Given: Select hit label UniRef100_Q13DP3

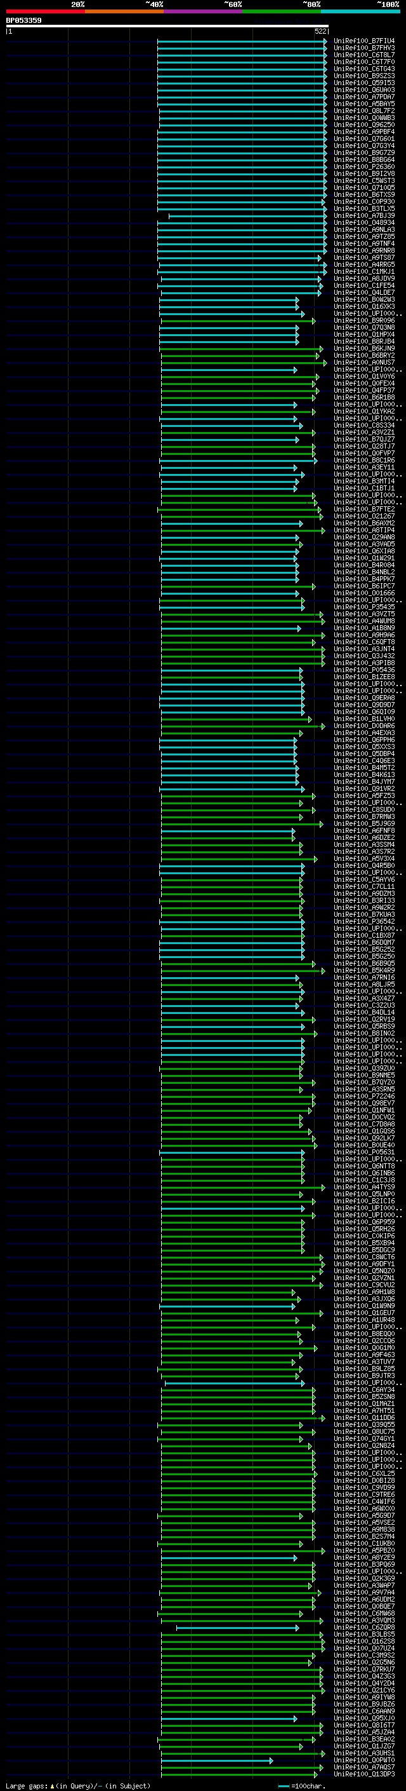Looking at the screenshot, I should pos(364,1774).
